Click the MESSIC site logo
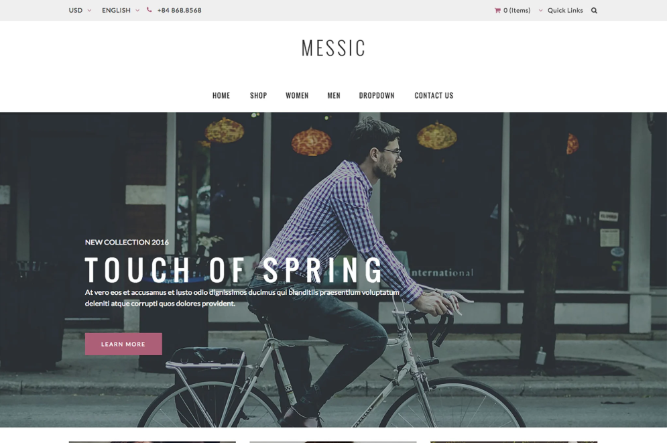Screen dimensions: 667x443 334,48
